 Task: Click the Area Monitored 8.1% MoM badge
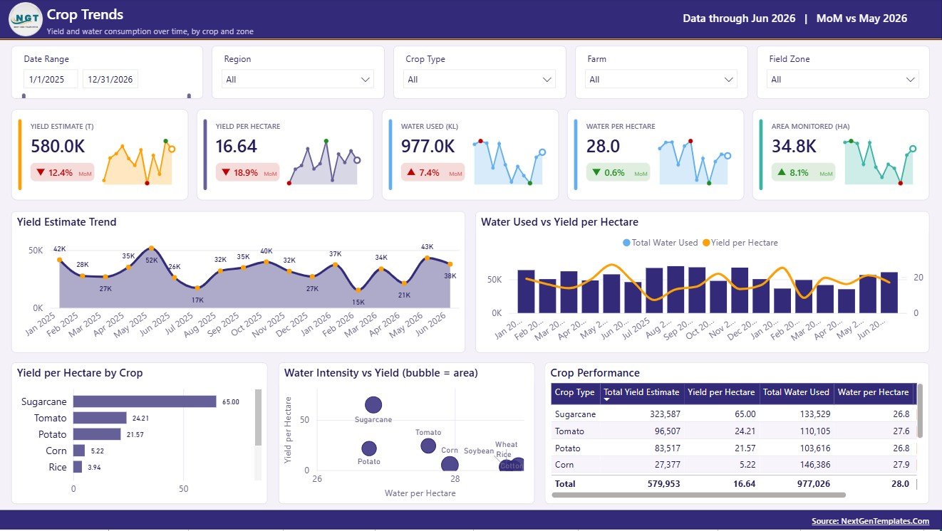click(x=803, y=172)
